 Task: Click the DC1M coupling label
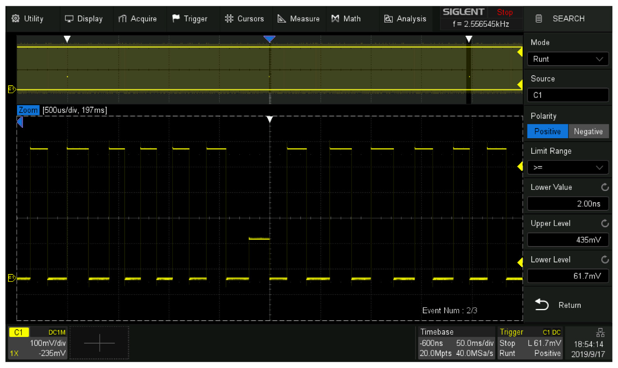[57, 332]
